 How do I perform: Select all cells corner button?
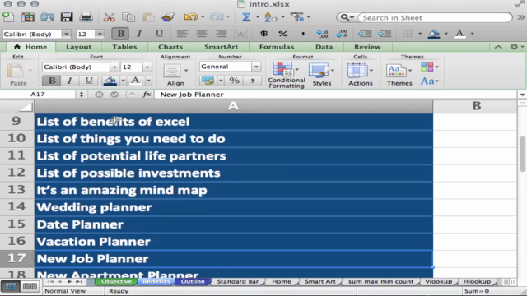(16, 106)
